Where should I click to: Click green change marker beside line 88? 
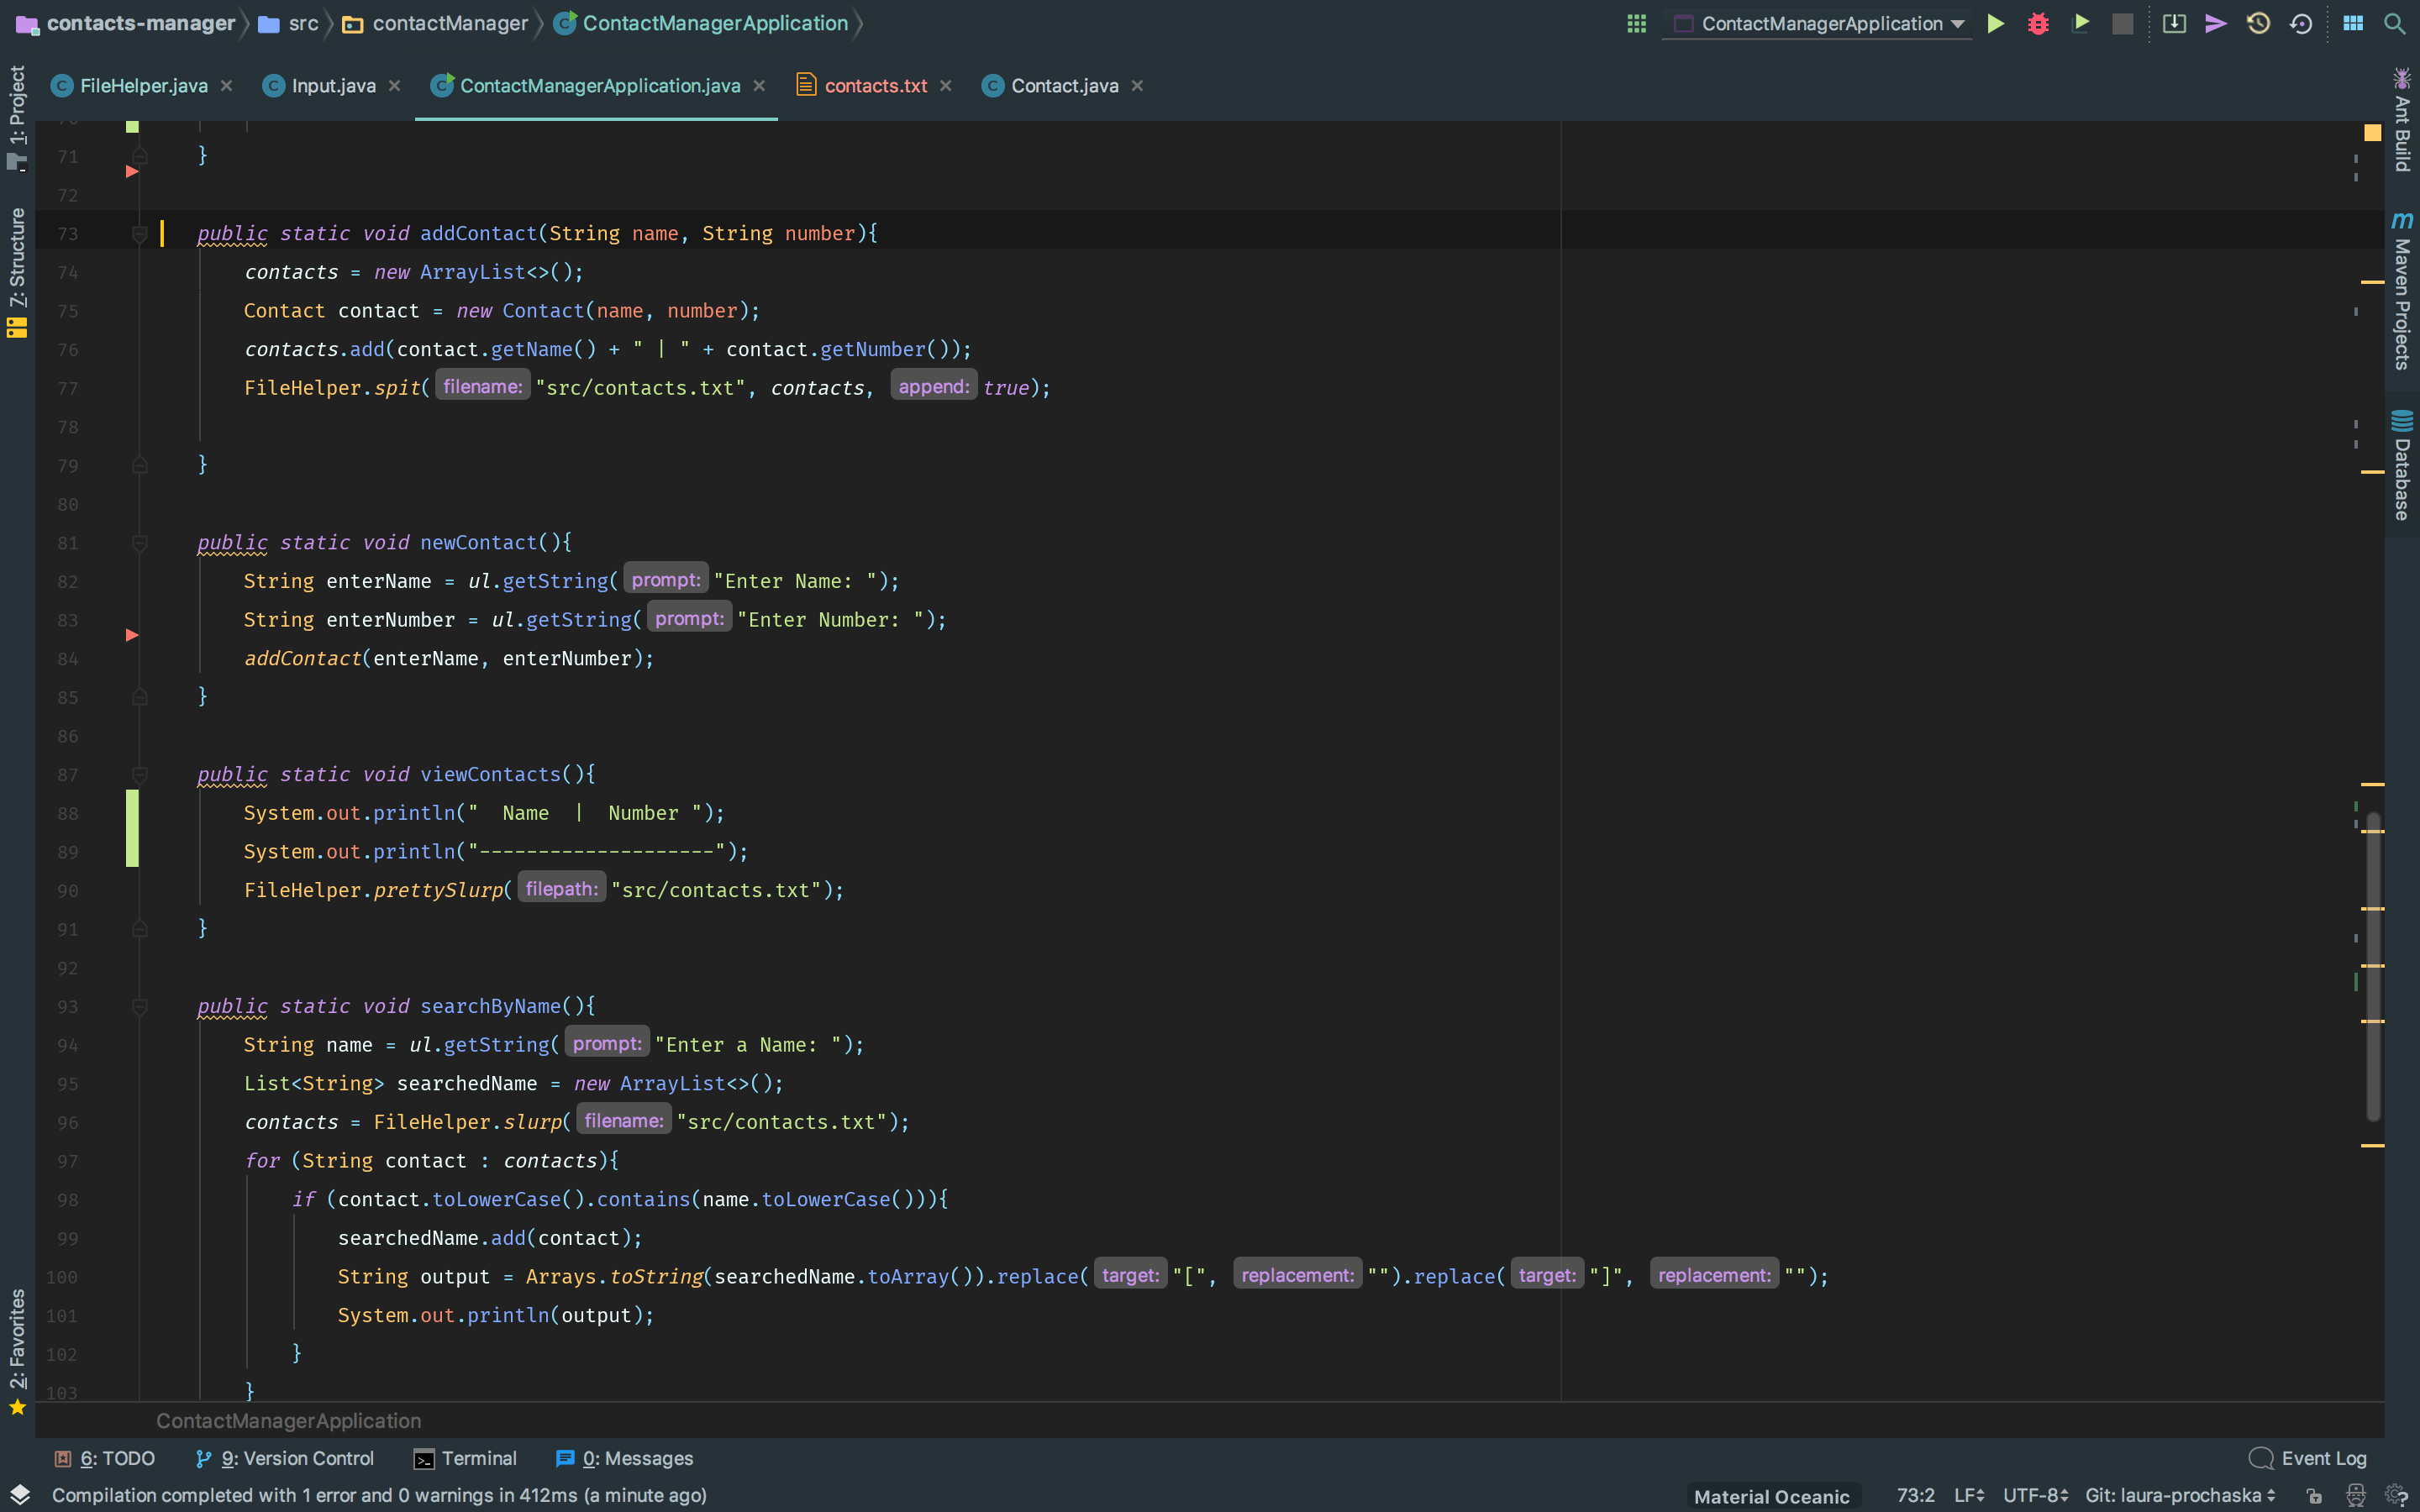[132, 828]
